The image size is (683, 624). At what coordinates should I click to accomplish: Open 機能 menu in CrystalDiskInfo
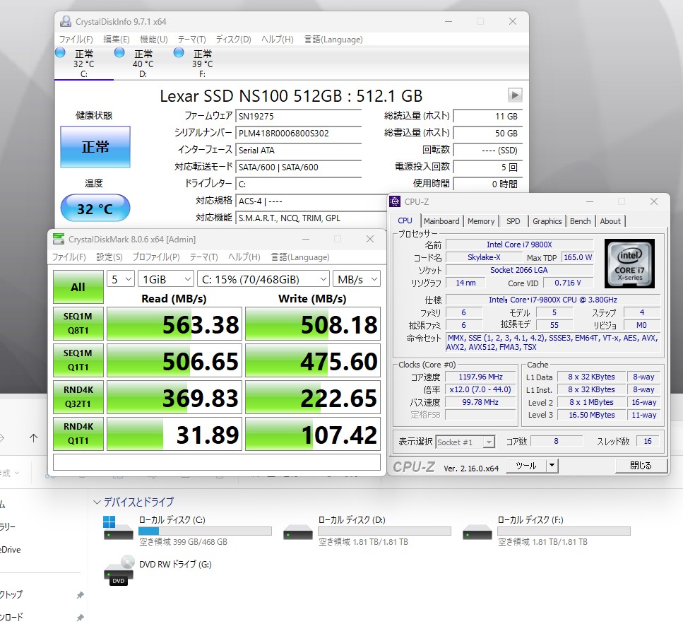coord(154,39)
